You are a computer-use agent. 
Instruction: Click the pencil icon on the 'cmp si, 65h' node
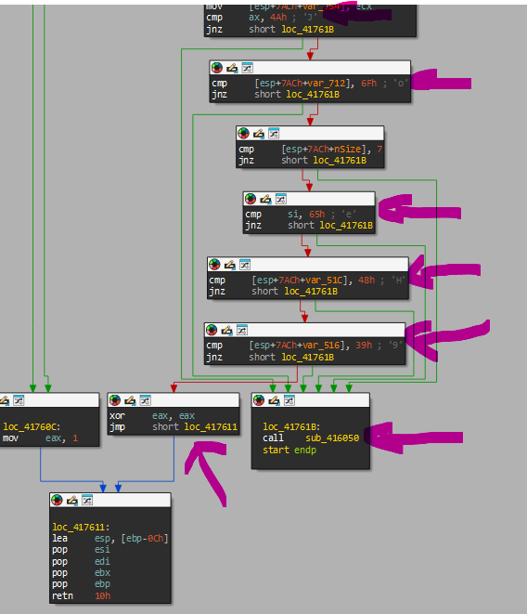click(265, 200)
